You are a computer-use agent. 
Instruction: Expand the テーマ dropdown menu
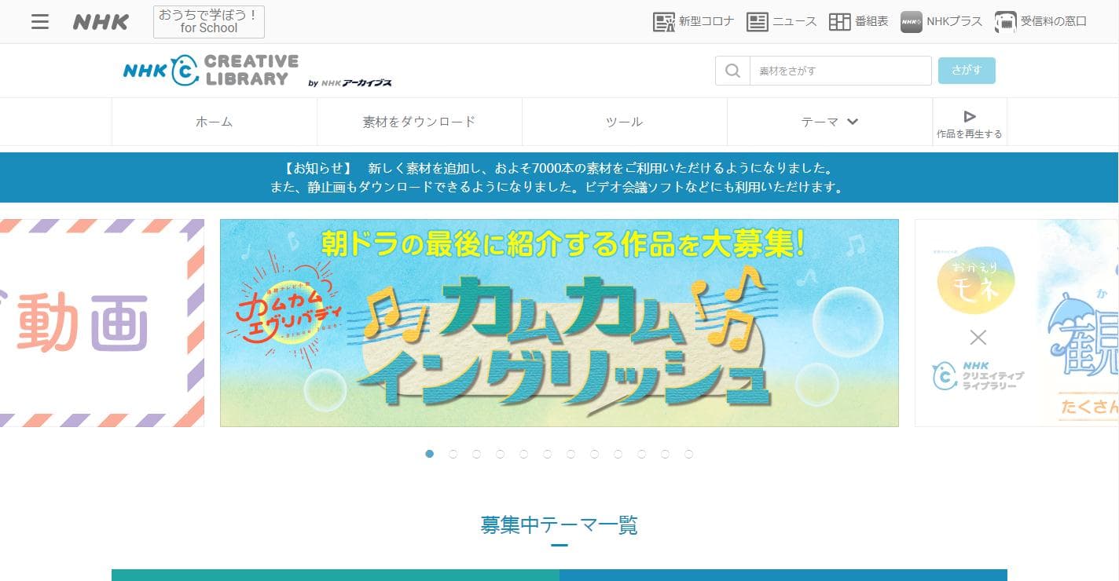pos(830,122)
